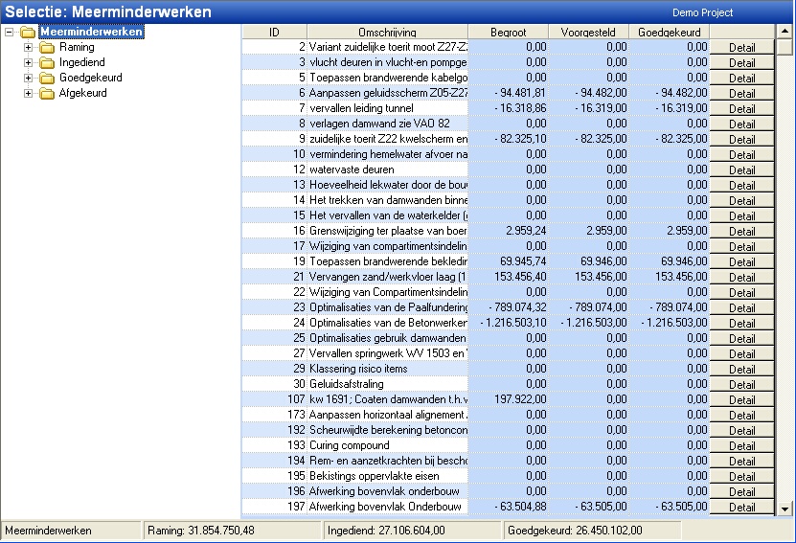The width and height of the screenshot is (796, 543).
Task: Click Begroot value 197.922,00
Action: click(509, 399)
